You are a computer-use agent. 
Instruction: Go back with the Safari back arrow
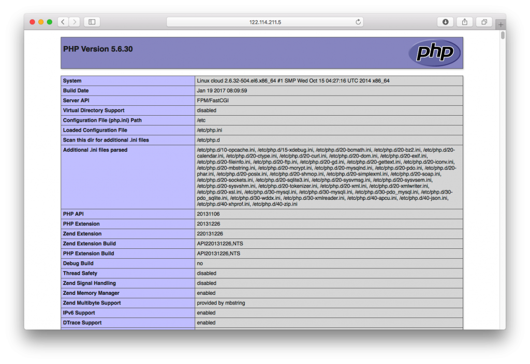(63, 22)
